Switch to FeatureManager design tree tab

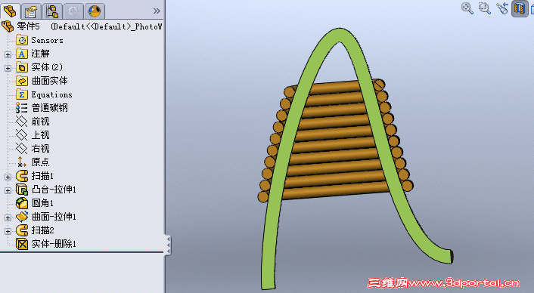tap(10, 11)
